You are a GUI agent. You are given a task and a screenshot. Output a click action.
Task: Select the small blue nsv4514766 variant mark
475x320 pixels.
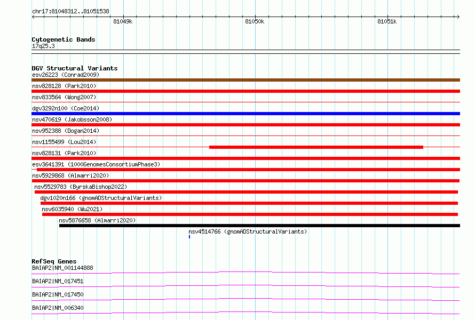coord(189,237)
